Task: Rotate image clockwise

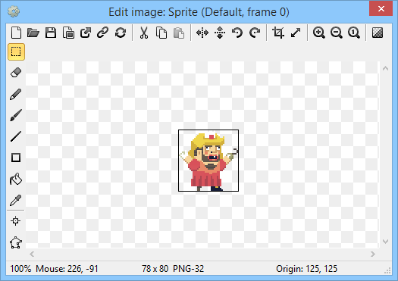Action: 255,33
